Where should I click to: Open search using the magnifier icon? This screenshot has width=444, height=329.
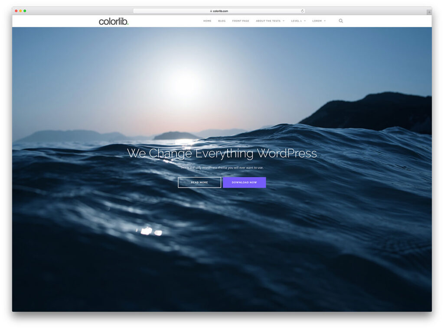coord(341,20)
